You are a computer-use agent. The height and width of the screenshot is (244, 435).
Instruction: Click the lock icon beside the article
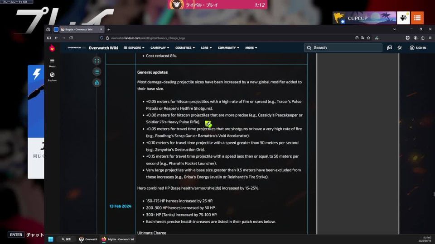click(x=97, y=82)
